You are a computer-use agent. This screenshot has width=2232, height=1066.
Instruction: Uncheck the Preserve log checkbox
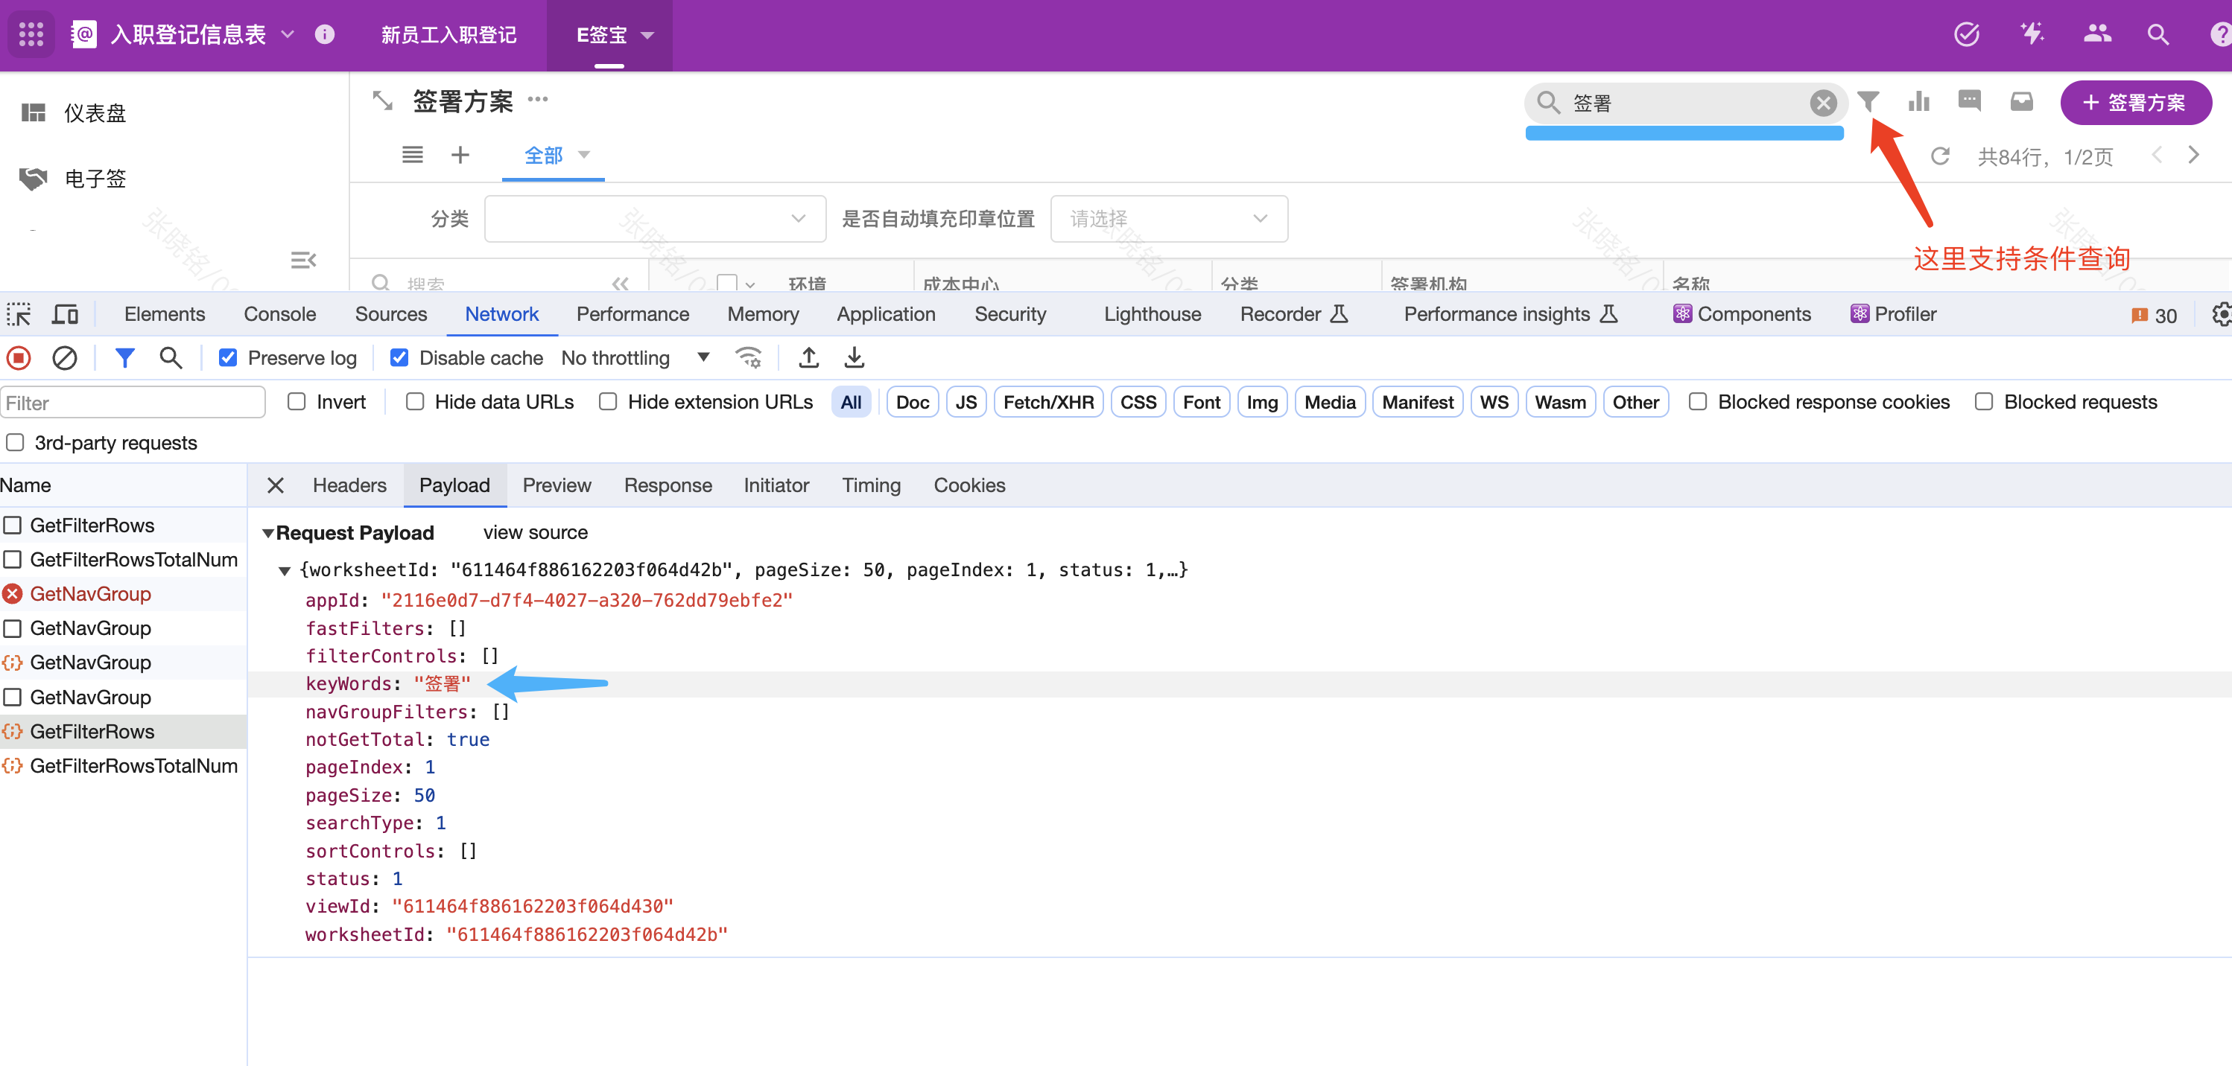pyautogui.click(x=228, y=357)
